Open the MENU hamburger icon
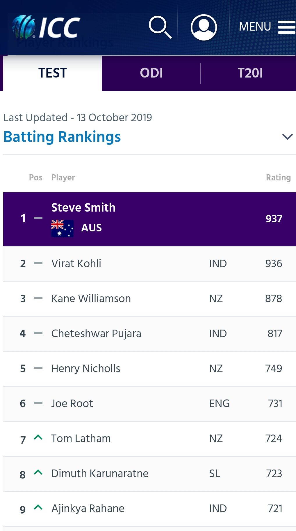 (286, 27)
